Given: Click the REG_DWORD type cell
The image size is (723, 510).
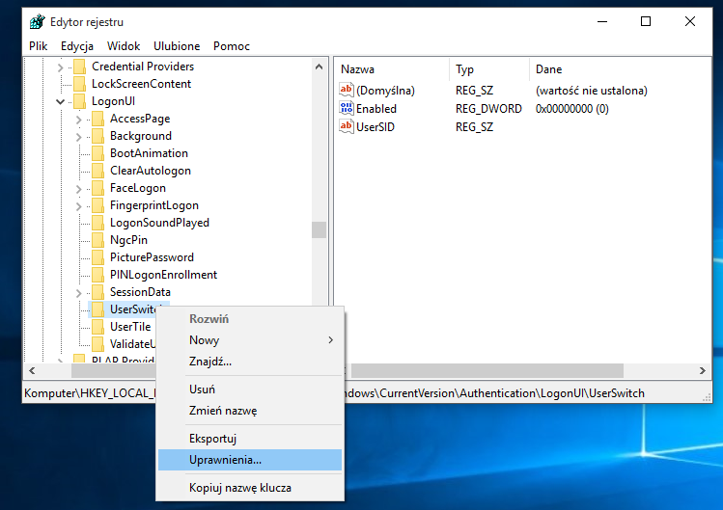Looking at the screenshot, I should [488, 109].
